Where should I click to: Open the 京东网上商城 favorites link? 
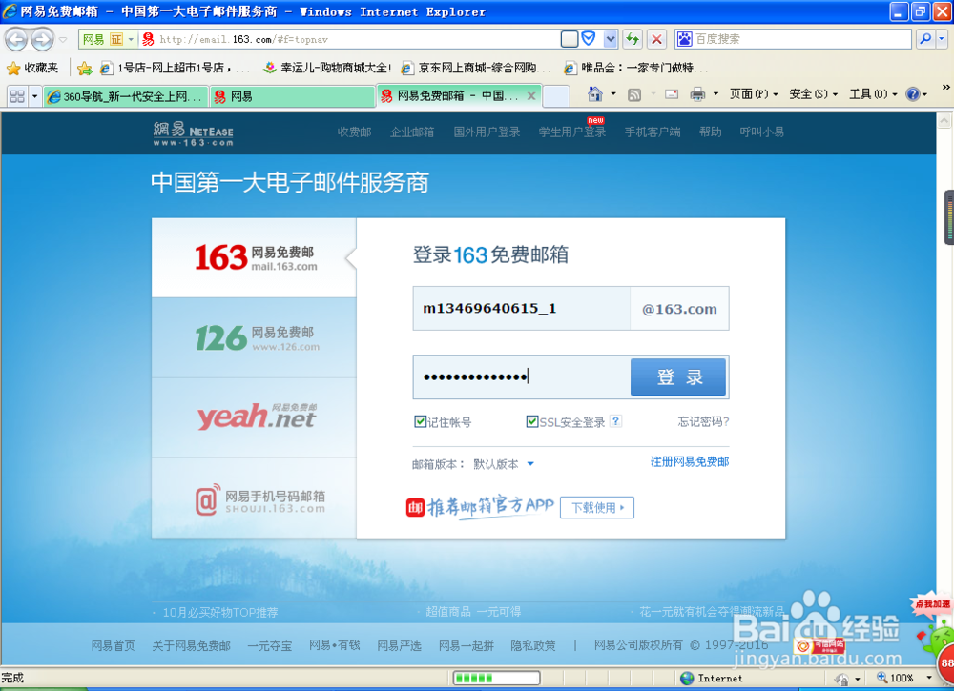pyautogui.click(x=476, y=68)
